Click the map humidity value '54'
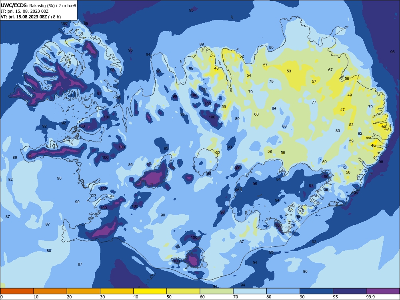 (x=249, y=75)
